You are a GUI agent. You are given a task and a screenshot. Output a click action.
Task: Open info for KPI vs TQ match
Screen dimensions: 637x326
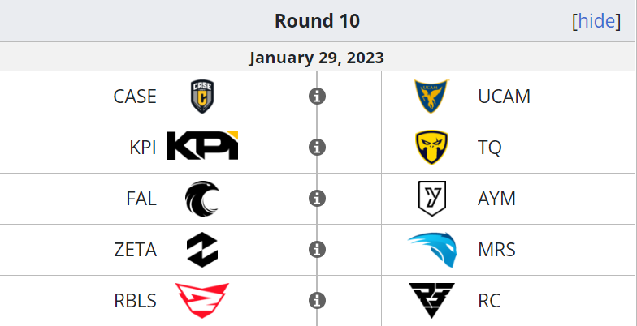coord(317,148)
